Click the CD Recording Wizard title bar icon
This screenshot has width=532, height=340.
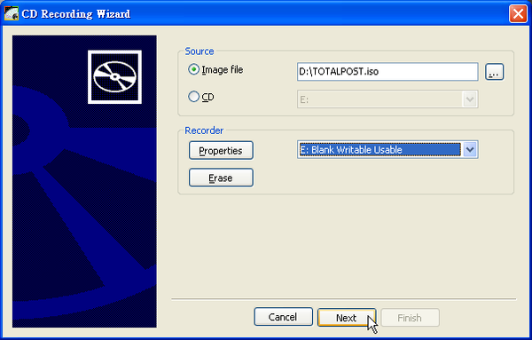point(12,13)
